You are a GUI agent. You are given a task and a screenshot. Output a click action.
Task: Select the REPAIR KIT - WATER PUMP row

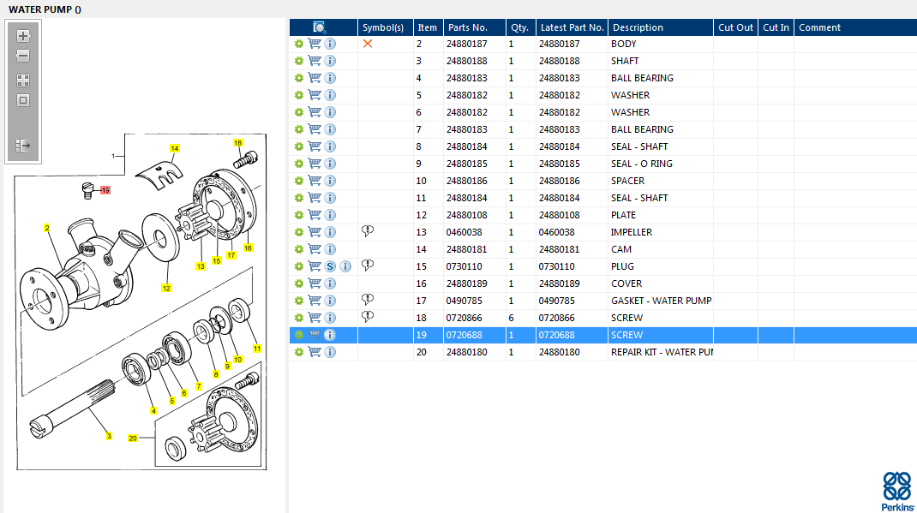point(660,352)
